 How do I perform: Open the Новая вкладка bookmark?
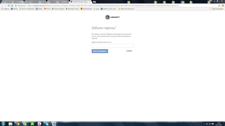(86, 9)
